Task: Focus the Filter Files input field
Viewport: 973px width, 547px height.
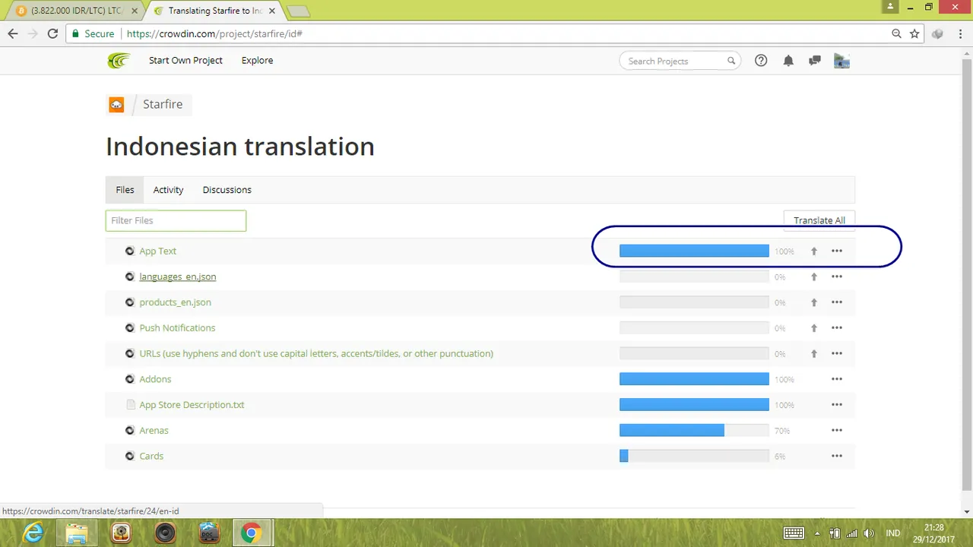Action: [176, 220]
